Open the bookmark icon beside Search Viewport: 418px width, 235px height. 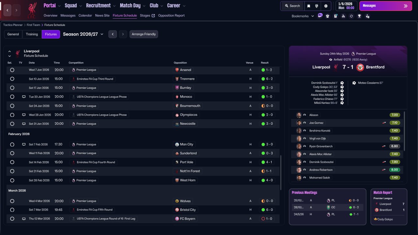tap(309, 6)
